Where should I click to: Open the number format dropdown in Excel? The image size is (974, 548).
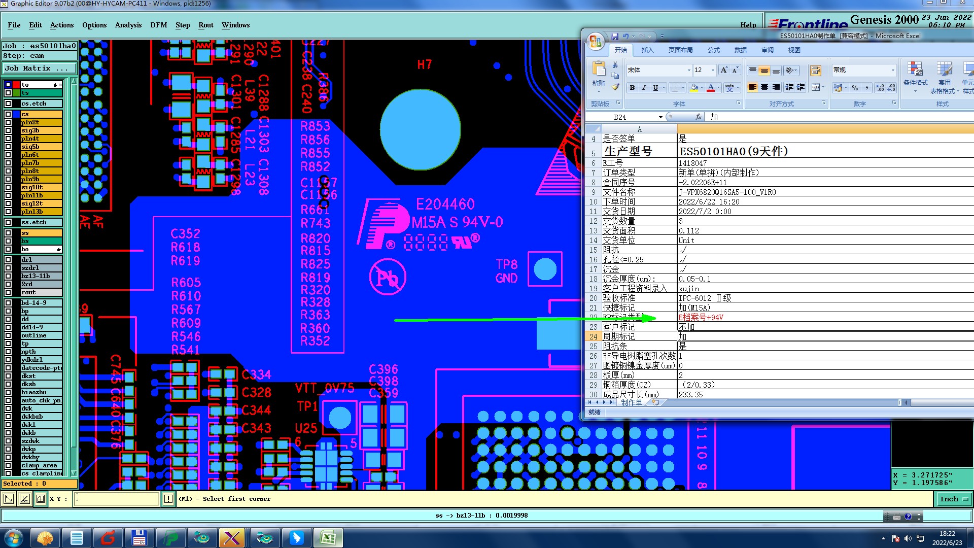click(893, 70)
